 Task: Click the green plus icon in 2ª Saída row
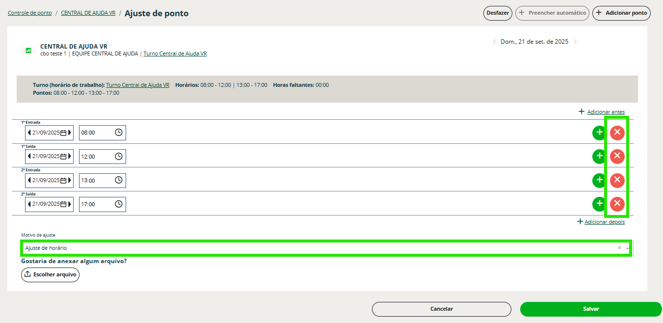coord(599,204)
